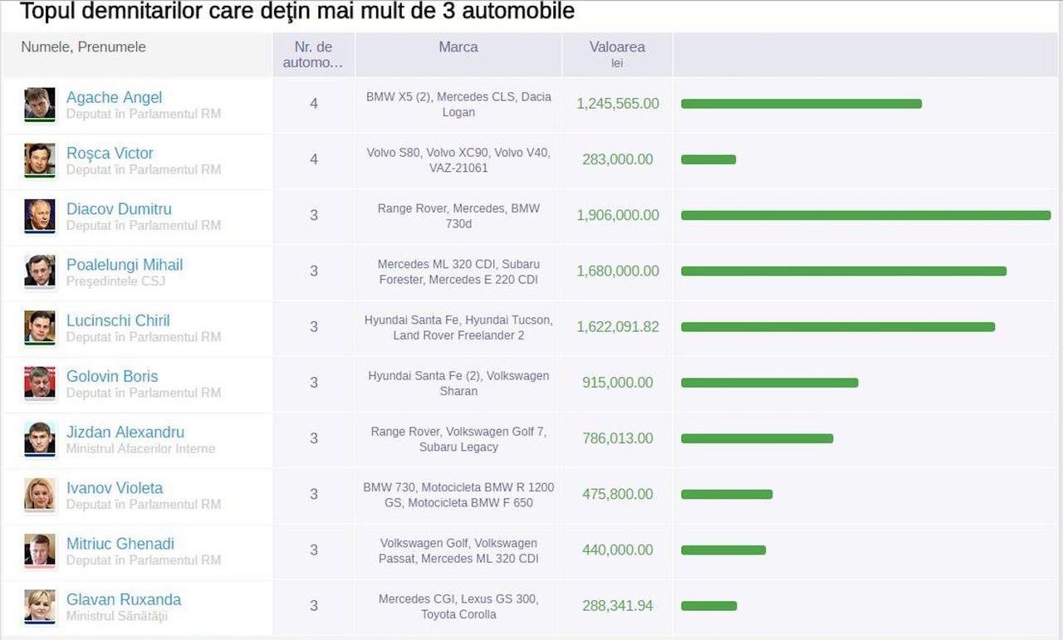Click the 915,000.00 amount for Golovin
Screen dimensions: 1063x640
click(618, 383)
